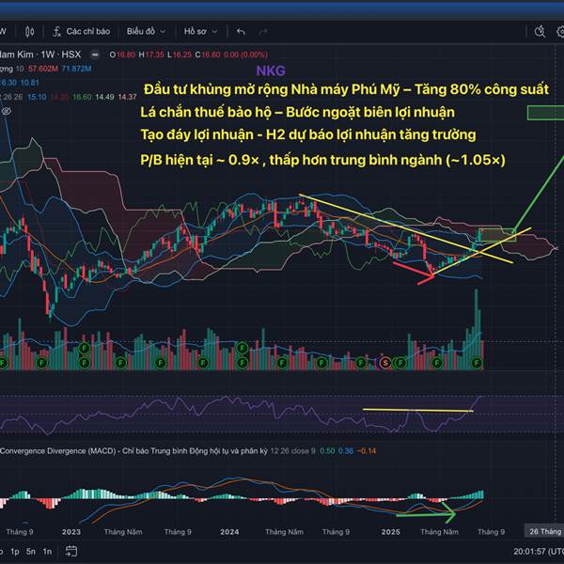Expand the Biểu đồ dropdown
This screenshot has width=564, height=564.
(146, 32)
